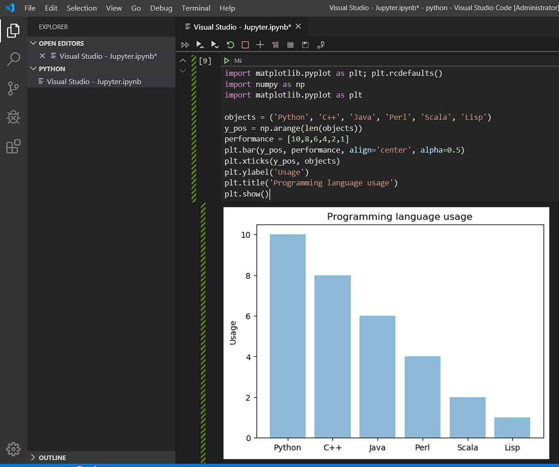The image size is (559, 467).
Task: Open the variable explorer grid icon
Action: click(290, 45)
